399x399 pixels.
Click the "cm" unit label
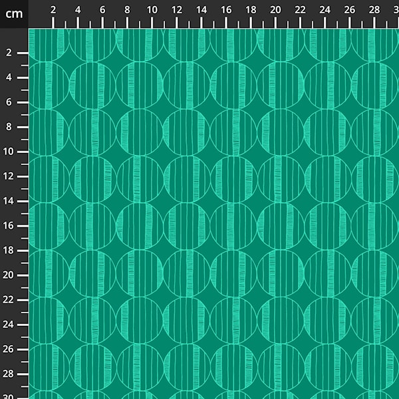click(14, 14)
